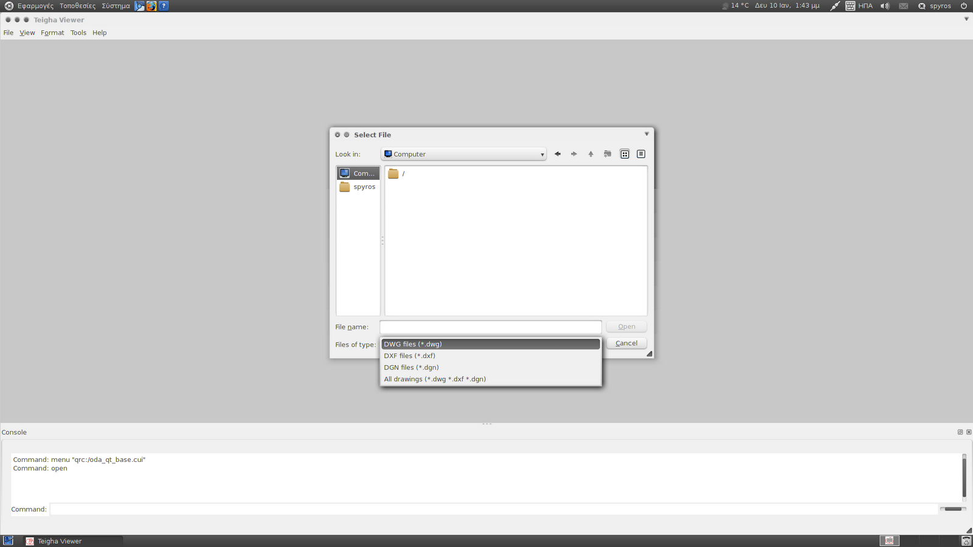Switch to list view mode

click(625, 154)
